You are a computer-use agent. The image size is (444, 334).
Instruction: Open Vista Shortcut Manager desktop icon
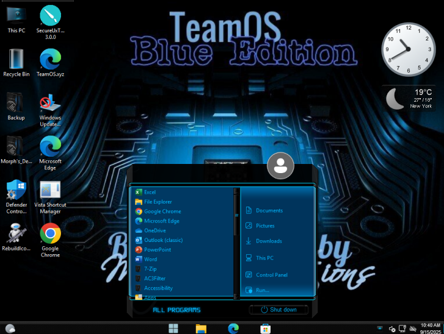click(x=50, y=197)
